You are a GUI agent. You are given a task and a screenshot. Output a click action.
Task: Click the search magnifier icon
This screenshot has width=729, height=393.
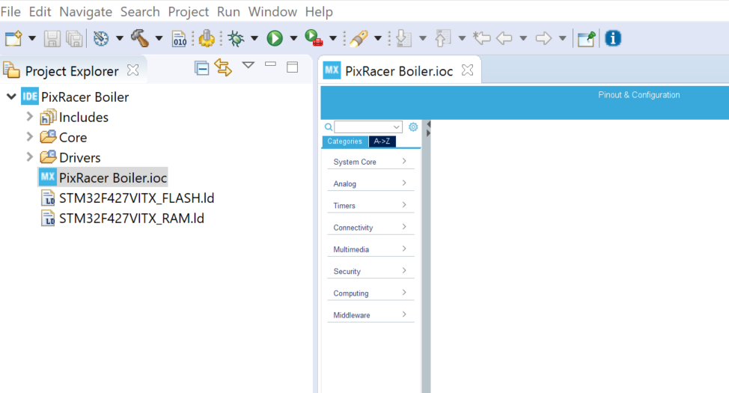(x=329, y=127)
